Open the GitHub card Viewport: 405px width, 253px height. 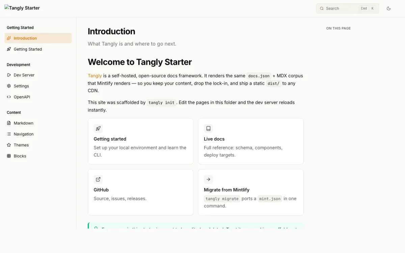pyautogui.click(x=140, y=192)
